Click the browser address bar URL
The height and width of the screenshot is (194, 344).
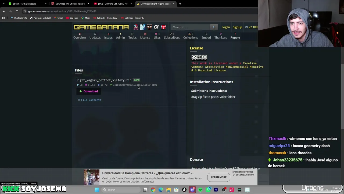(x=62, y=11)
